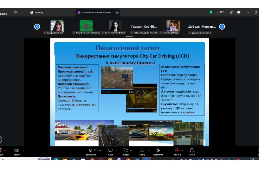Play the trailer exercise video on slide

click(x=102, y=92)
